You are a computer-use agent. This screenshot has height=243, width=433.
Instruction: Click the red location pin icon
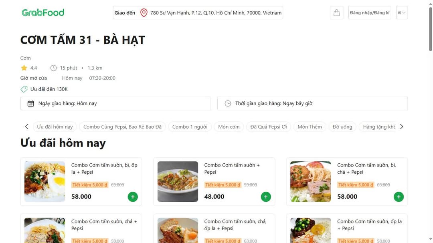point(144,12)
